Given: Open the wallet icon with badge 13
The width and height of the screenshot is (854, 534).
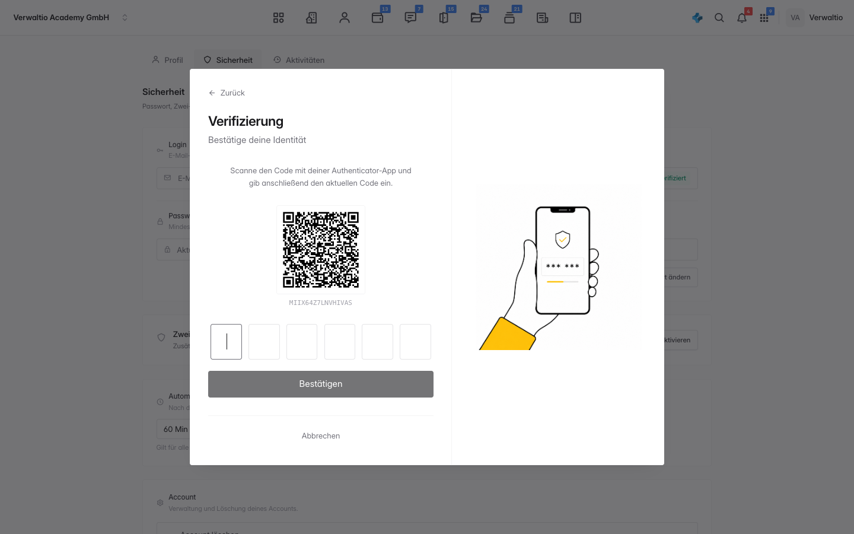Looking at the screenshot, I should 378,18.
